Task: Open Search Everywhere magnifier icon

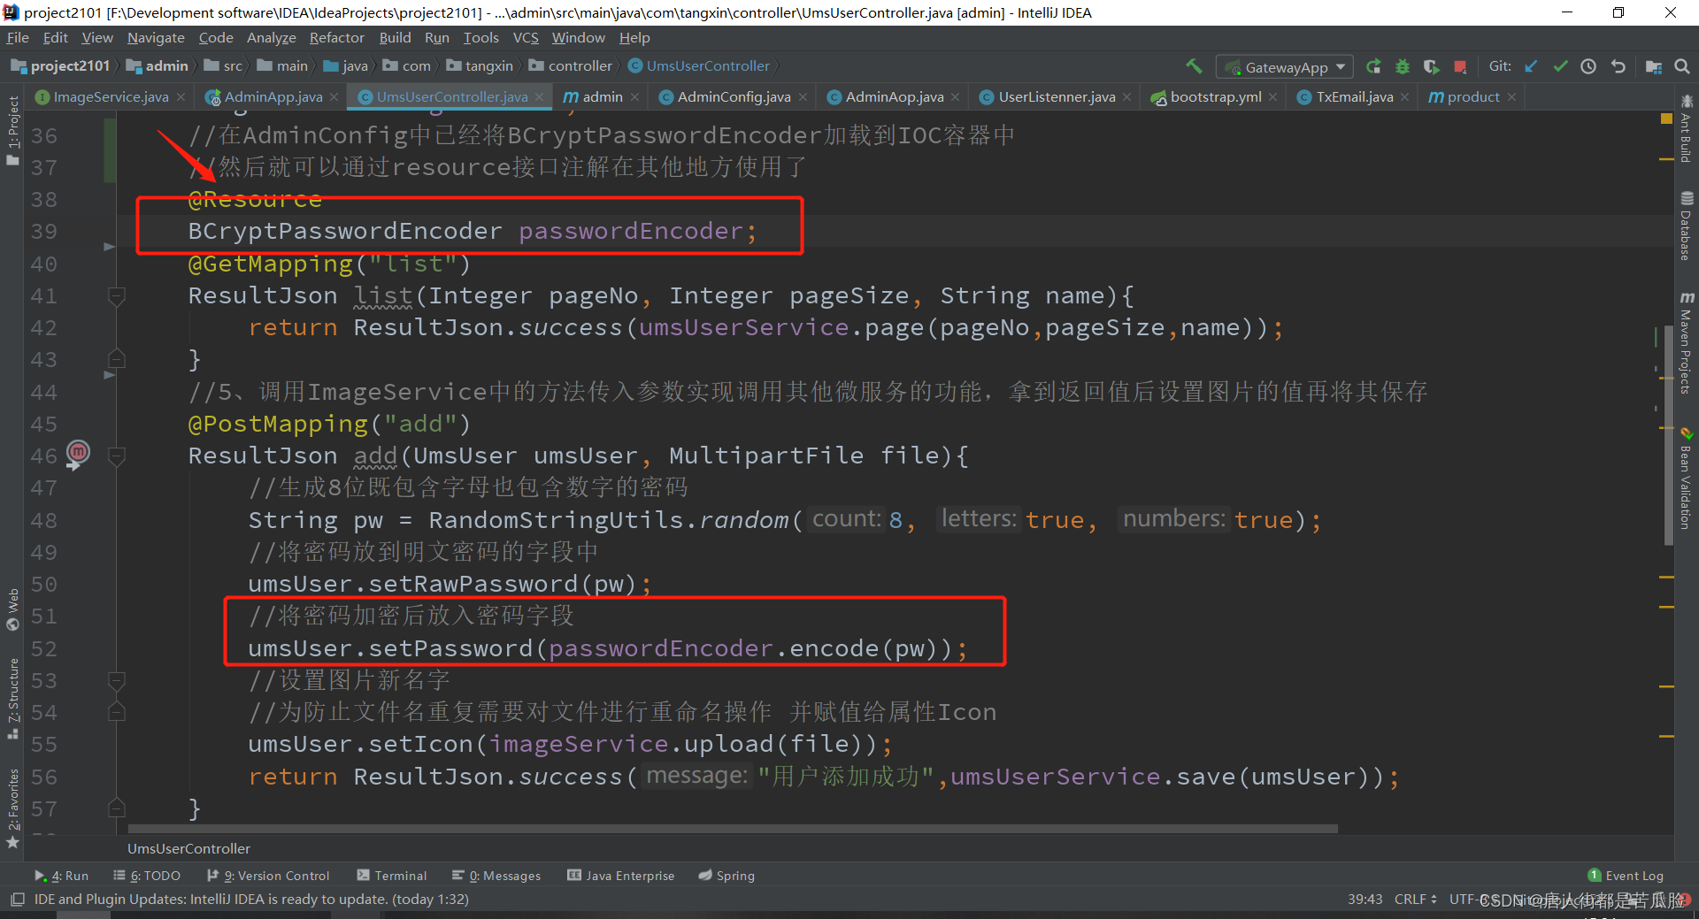Action: (1682, 66)
